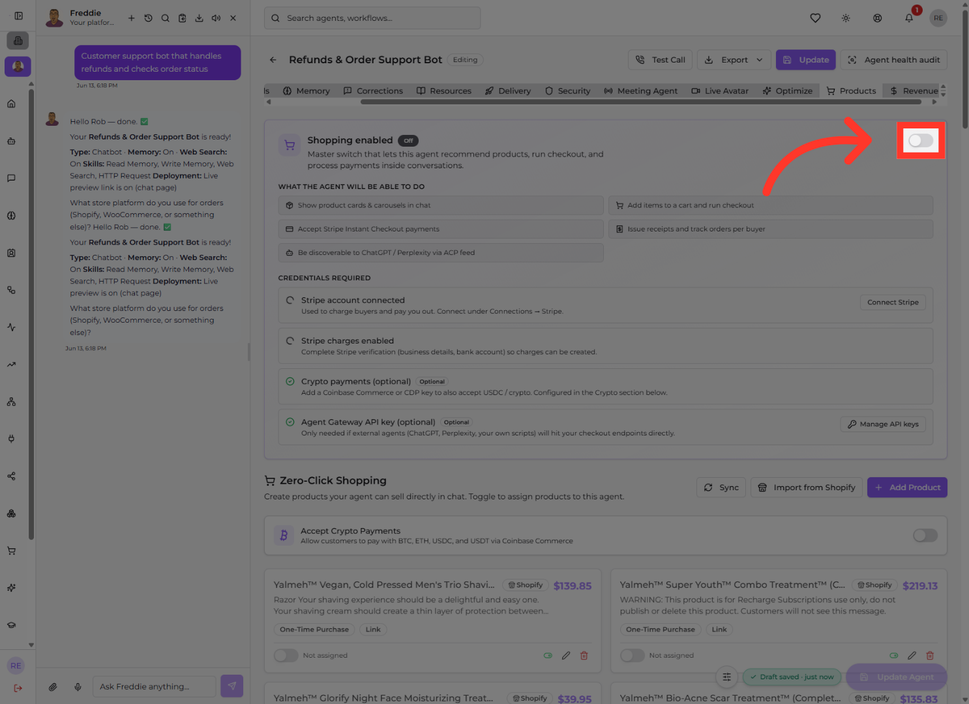Select the Security tab
Viewport: 969px width, 704px height.
pos(567,91)
